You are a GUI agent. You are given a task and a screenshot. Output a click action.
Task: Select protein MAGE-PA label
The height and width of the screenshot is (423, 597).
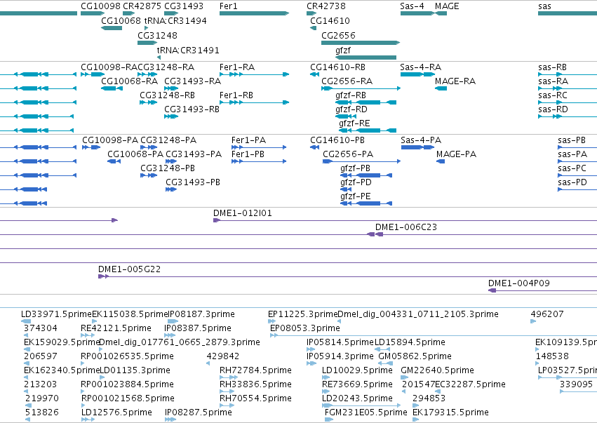pos(456,154)
